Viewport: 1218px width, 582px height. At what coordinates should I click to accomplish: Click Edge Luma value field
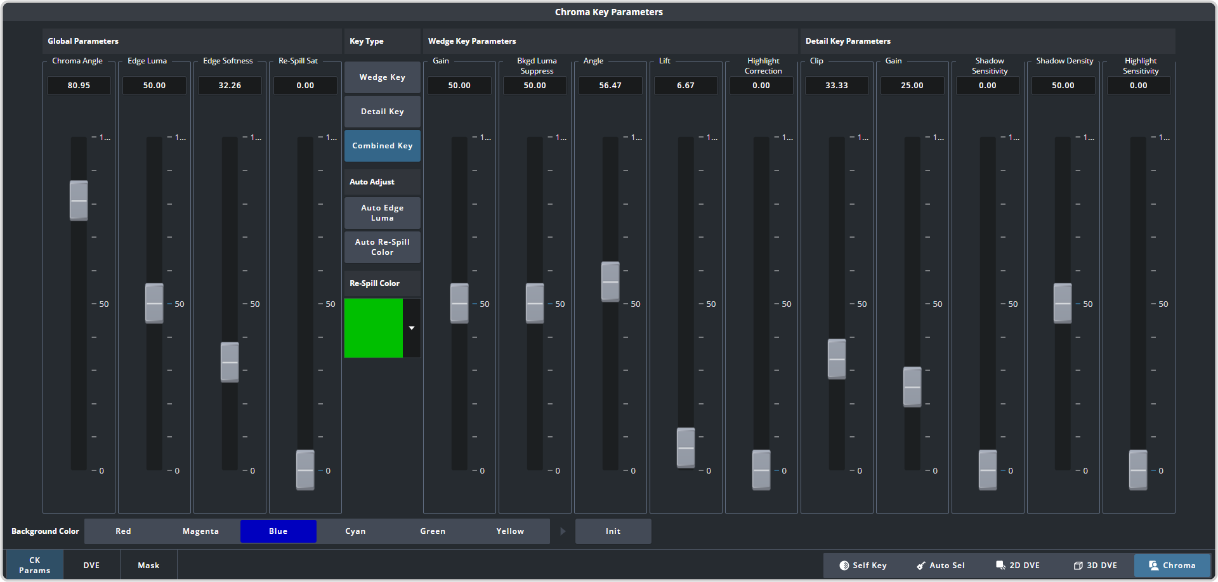(x=154, y=86)
